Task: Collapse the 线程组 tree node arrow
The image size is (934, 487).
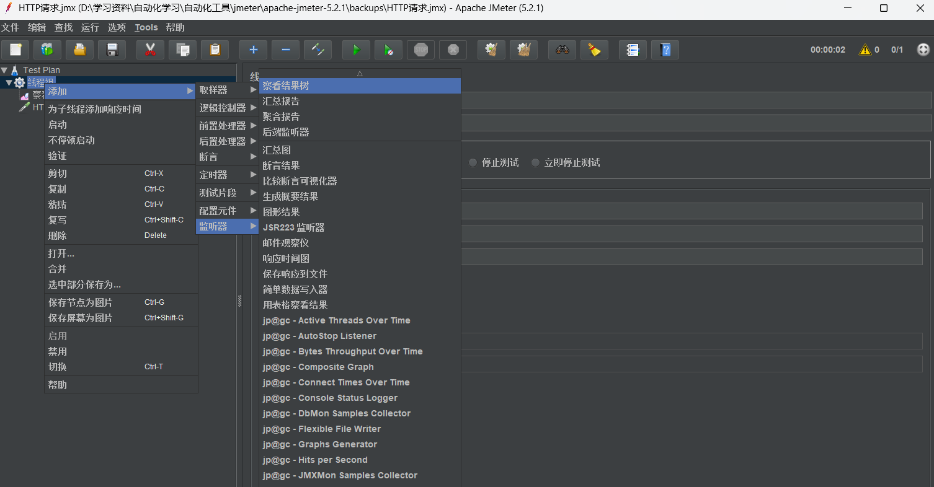Action: click(x=9, y=82)
